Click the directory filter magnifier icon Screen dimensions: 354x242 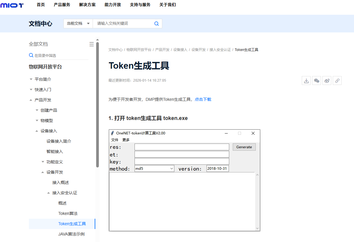[x=31, y=55]
